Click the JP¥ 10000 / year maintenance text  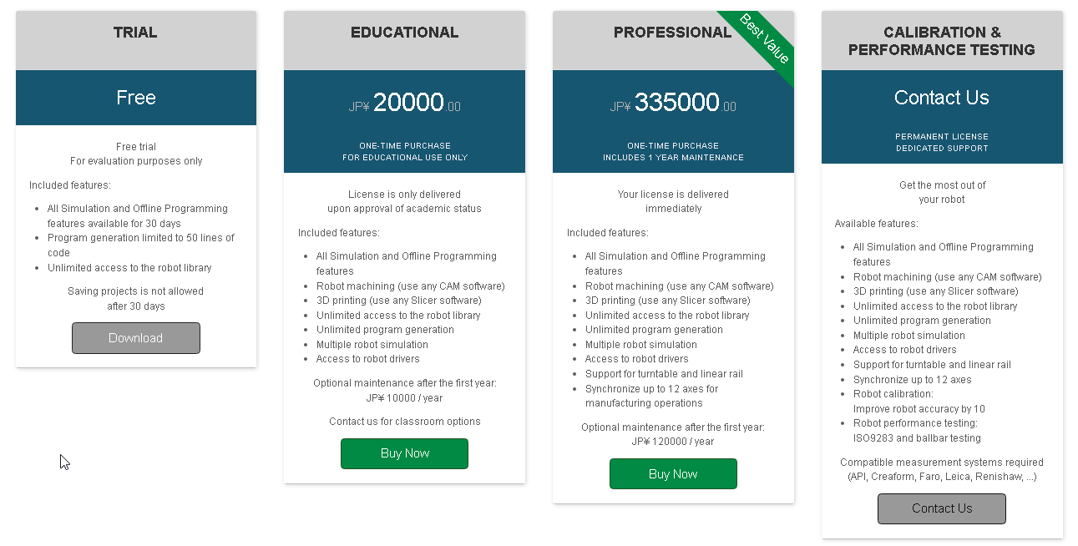point(404,398)
